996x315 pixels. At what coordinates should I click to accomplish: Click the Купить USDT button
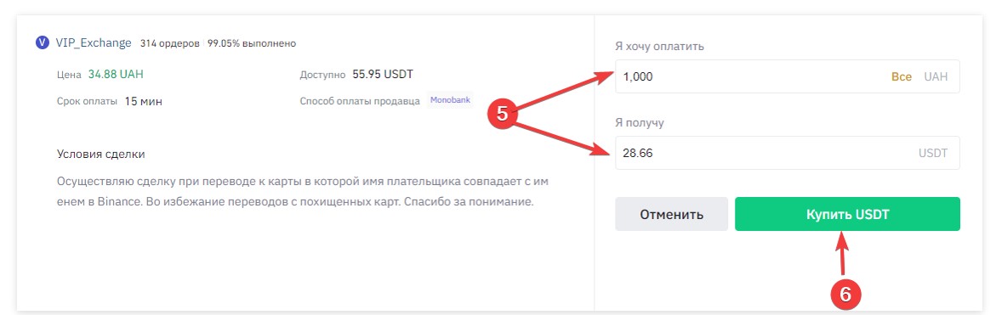pyautogui.click(x=847, y=214)
